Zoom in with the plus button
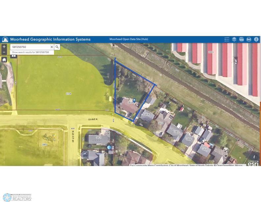The image size is (261, 202). pyautogui.click(x=4, y=47)
